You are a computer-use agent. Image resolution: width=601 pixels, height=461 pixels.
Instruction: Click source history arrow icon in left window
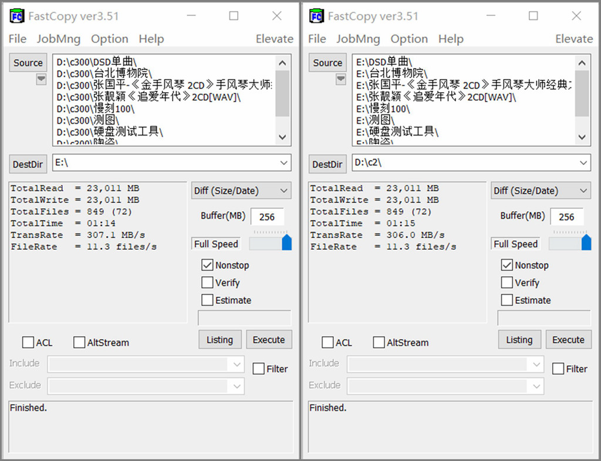(41, 79)
